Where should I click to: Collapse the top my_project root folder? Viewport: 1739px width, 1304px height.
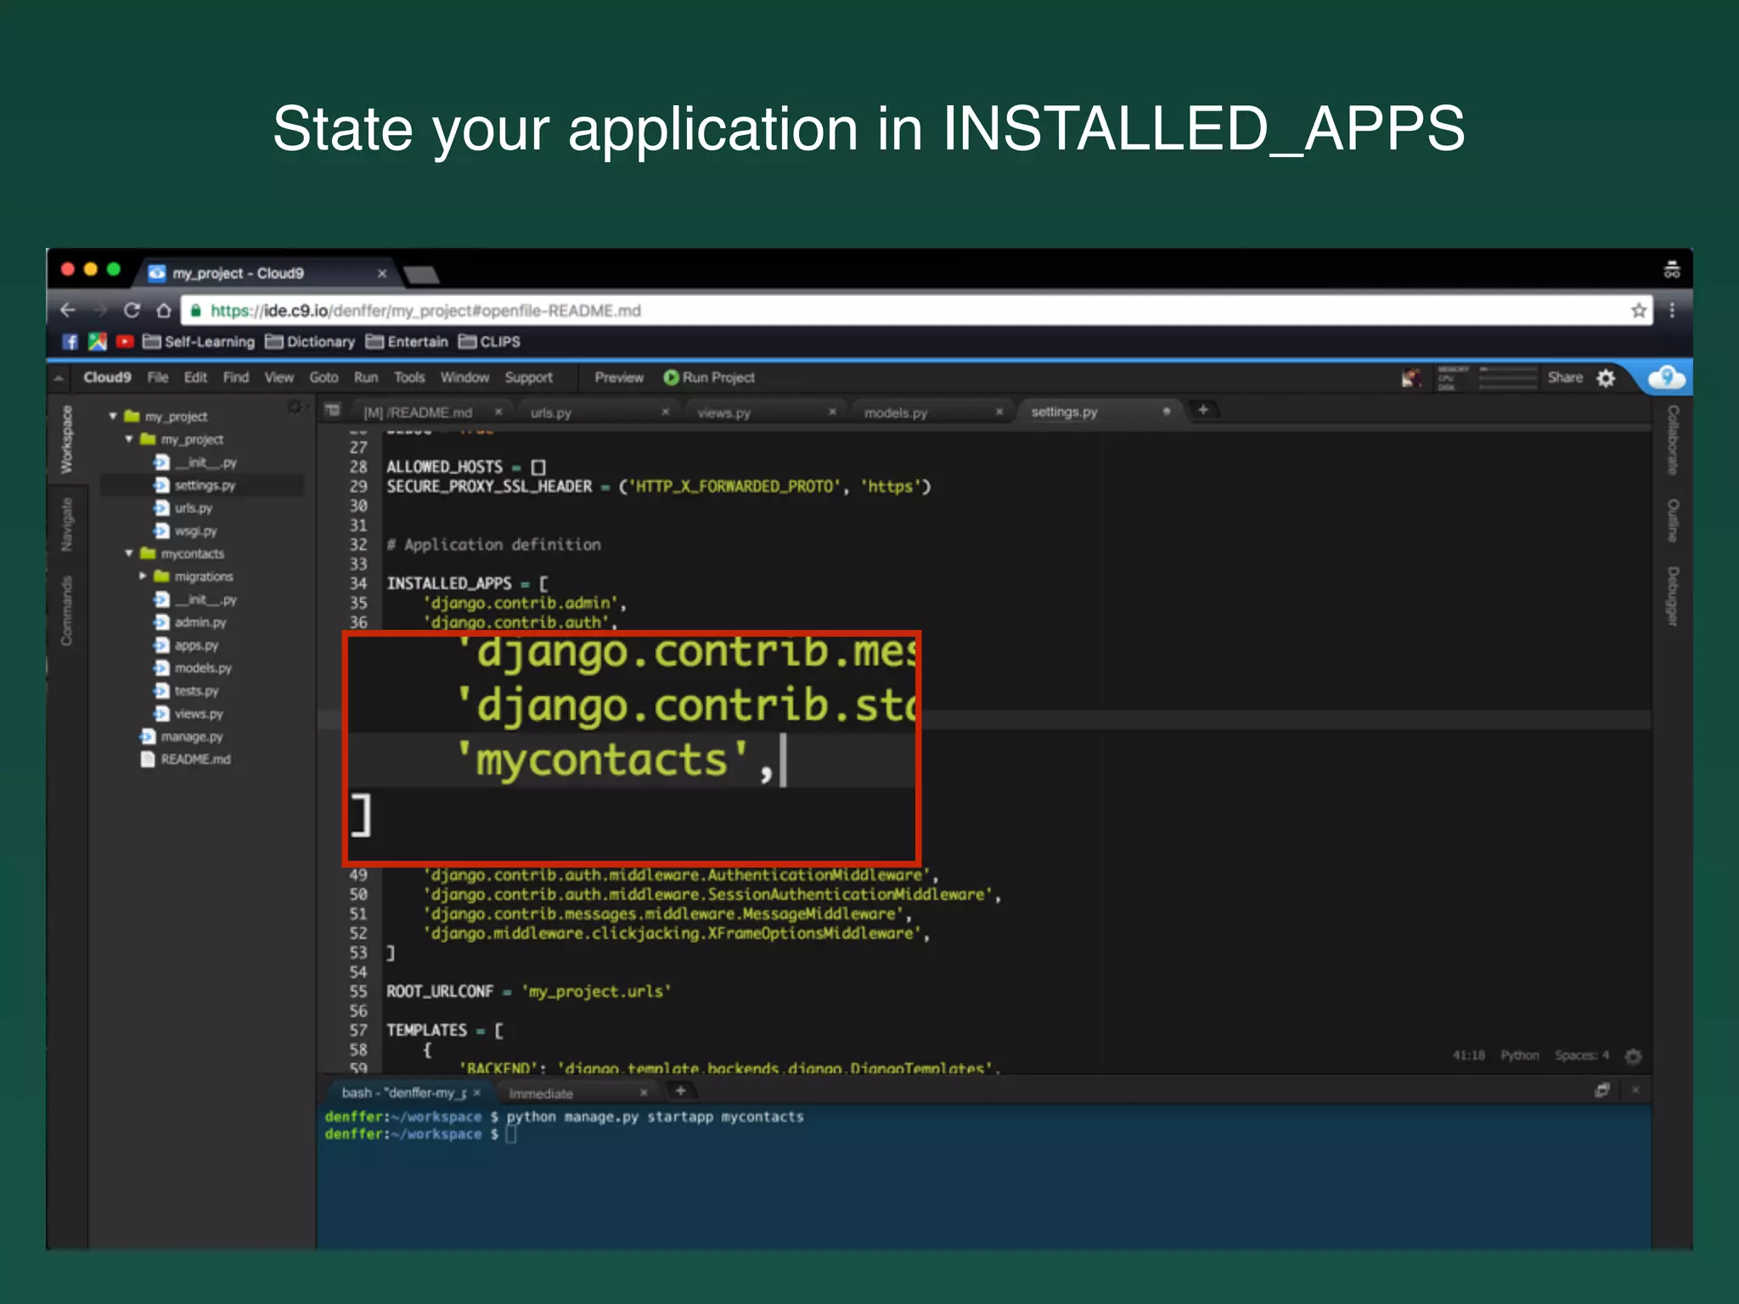click(x=113, y=416)
